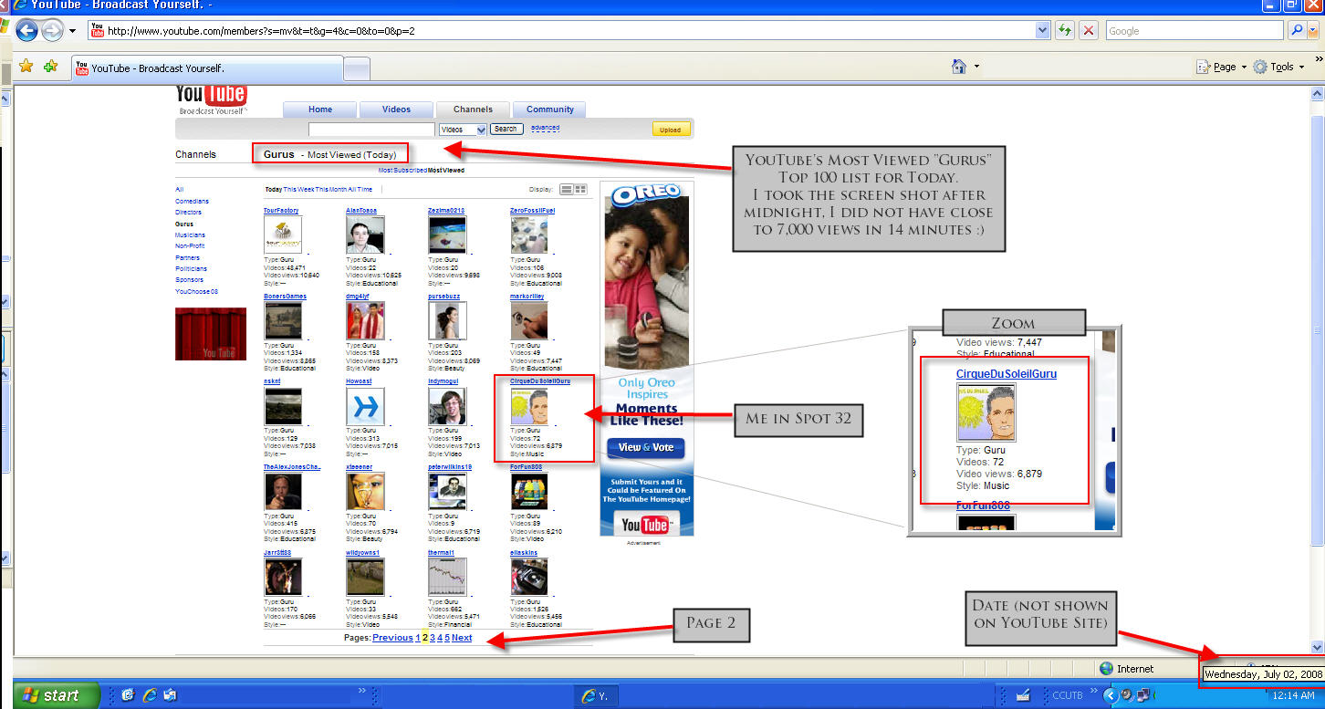Open the YouTube Videos tab

[x=396, y=109]
